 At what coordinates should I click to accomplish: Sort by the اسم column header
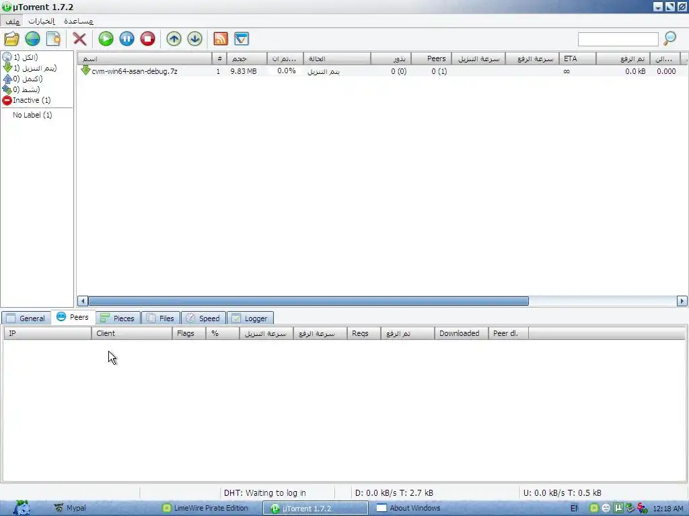click(x=145, y=59)
